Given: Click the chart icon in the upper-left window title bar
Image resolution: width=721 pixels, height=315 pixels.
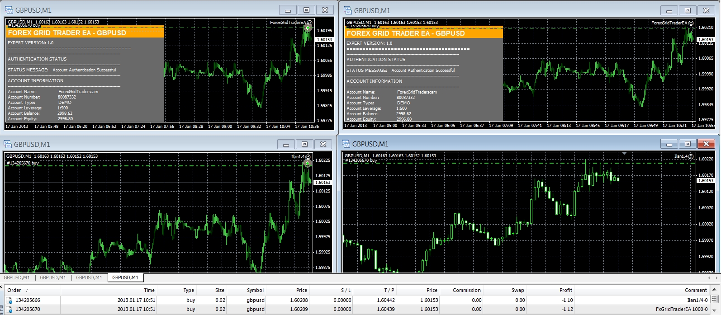Looking at the screenshot, I should point(9,10).
